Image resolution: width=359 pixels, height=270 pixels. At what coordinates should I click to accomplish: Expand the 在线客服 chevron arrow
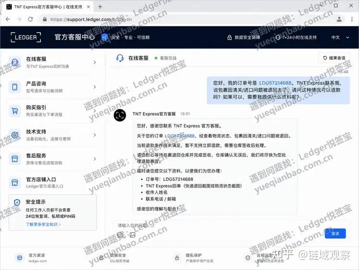pyautogui.click(x=95, y=62)
